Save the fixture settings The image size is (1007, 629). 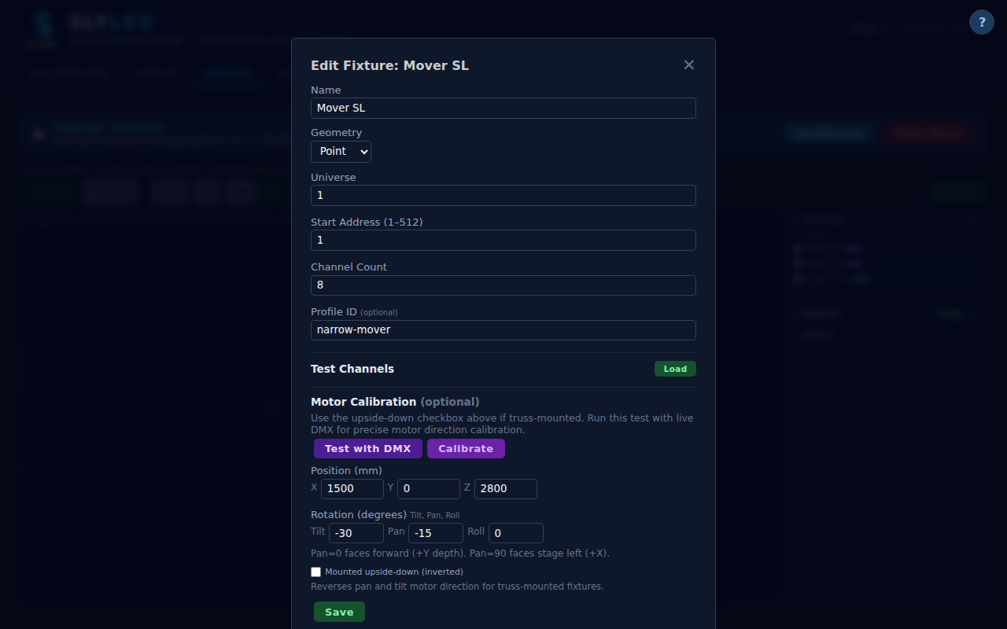[339, 612]
